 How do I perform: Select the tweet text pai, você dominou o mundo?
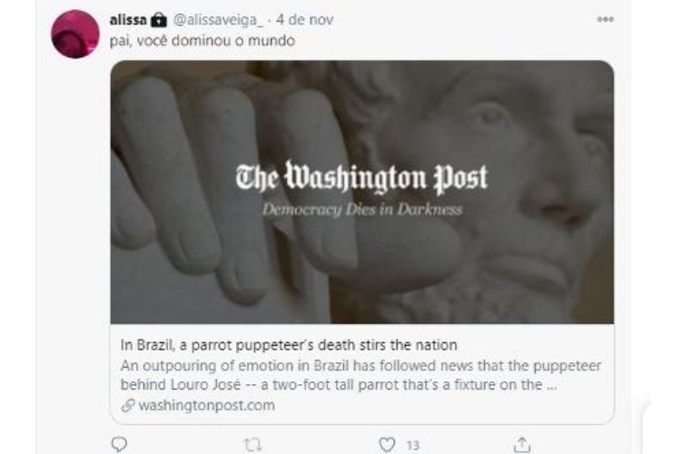pos(202,41)
